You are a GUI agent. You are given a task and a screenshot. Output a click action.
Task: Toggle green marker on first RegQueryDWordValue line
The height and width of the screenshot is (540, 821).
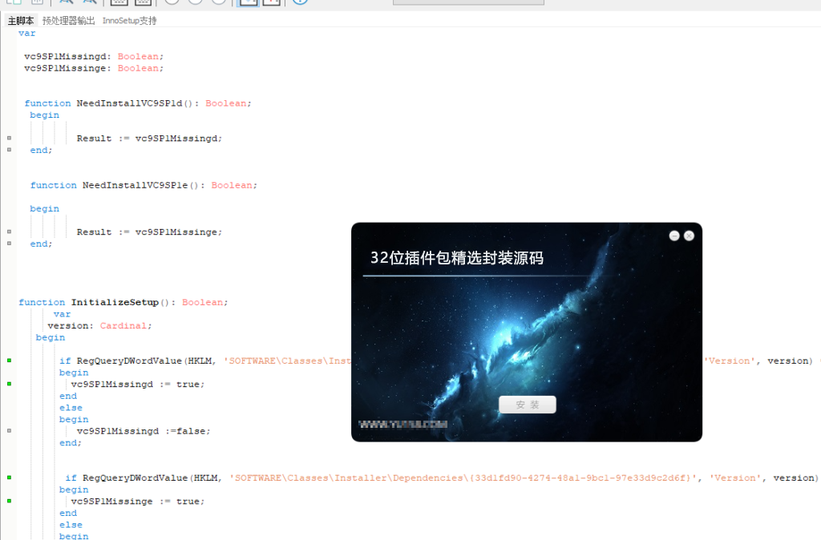pyautogui.click(x=9, y=361)
